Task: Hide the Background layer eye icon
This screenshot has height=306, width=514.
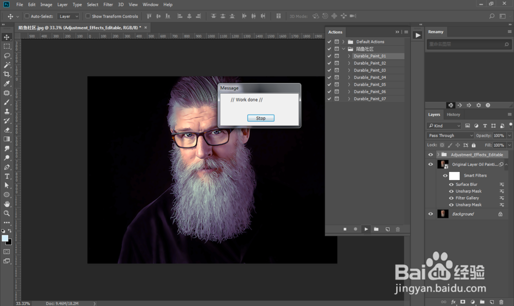Action: (430, 214)
